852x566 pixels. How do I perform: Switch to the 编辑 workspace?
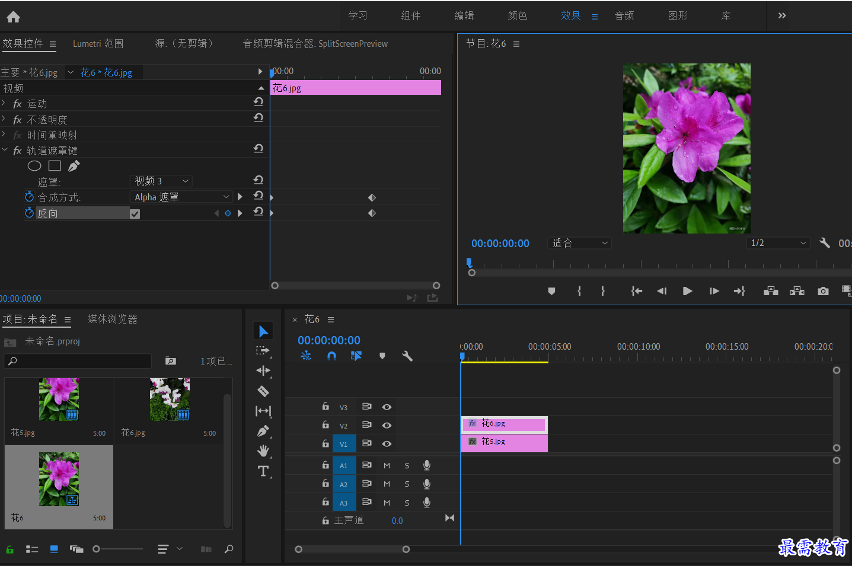pos(464,15)
